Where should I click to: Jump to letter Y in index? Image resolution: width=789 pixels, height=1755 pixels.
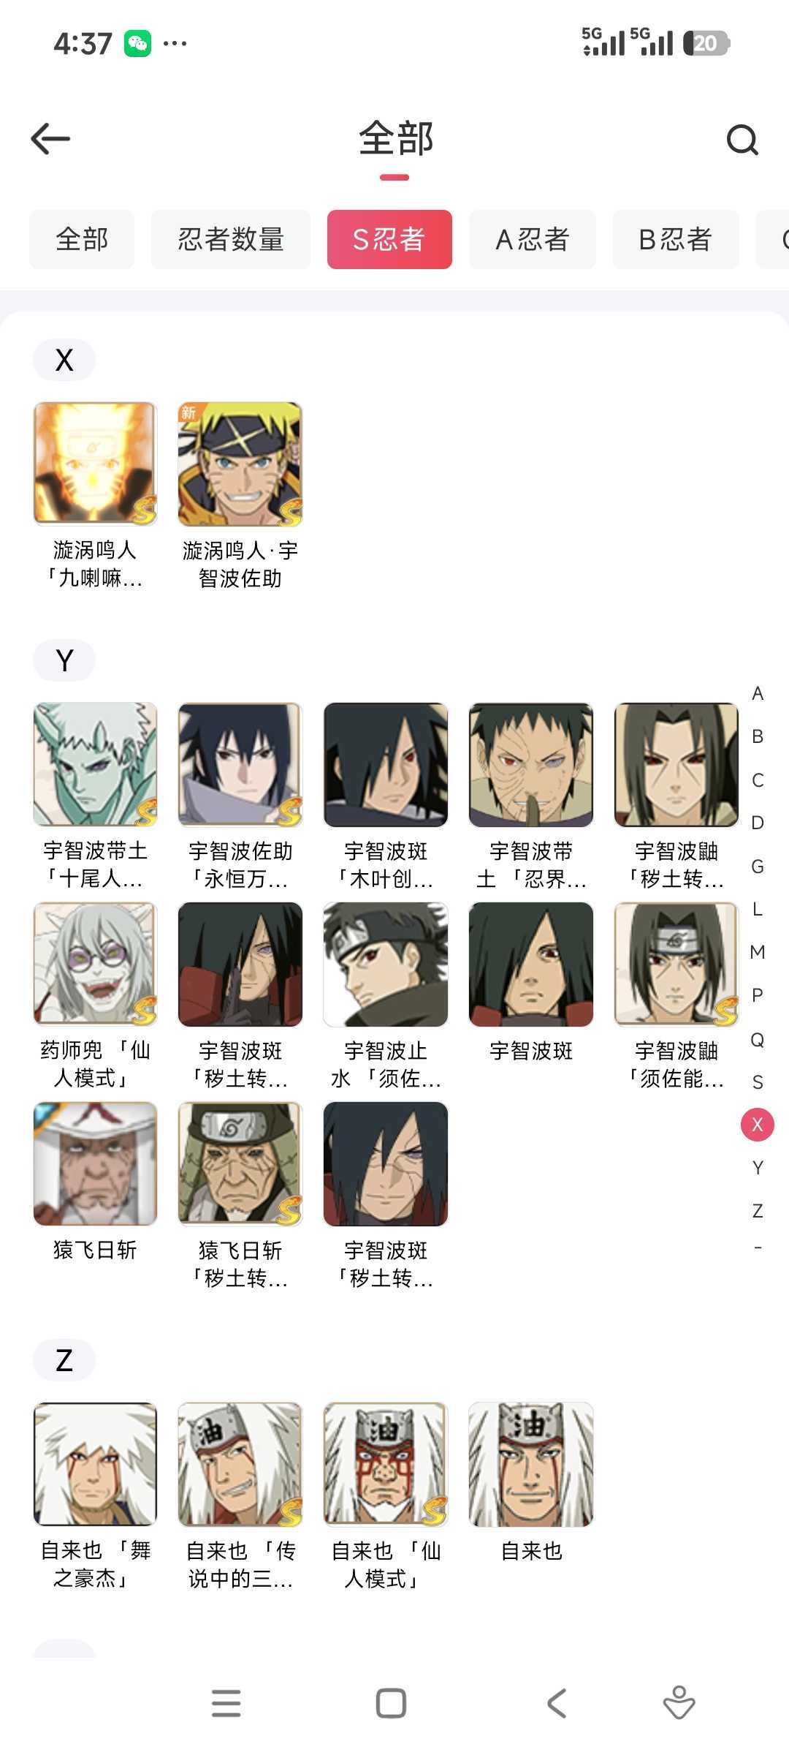[x=758, y=1168]
